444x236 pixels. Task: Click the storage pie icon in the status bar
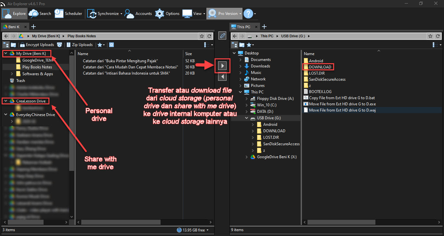[179, 230]
